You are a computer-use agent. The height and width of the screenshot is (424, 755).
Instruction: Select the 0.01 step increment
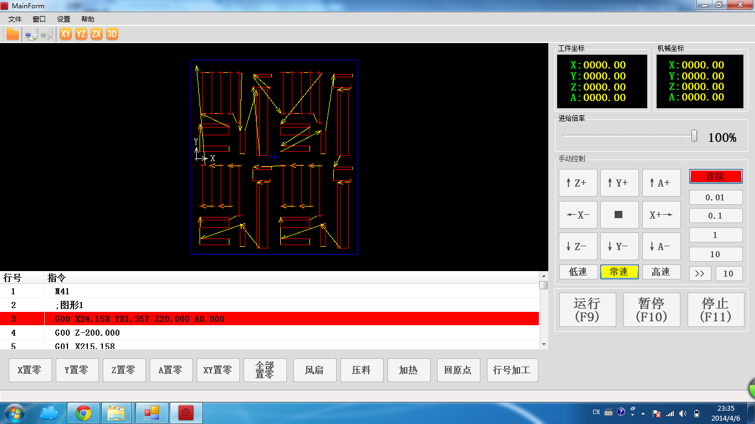715,197
